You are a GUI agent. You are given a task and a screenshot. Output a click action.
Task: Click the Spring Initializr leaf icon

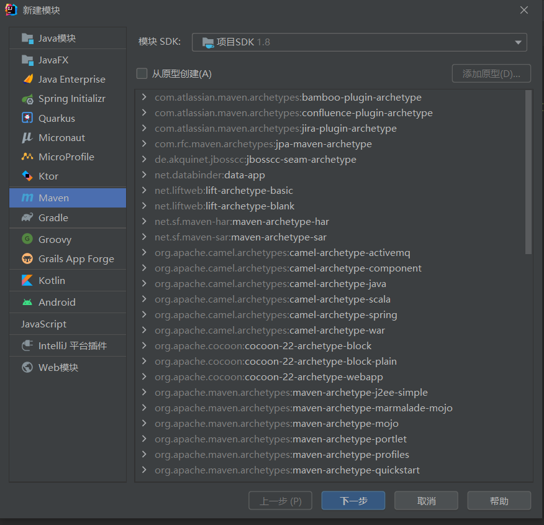(x=27, y=99)
